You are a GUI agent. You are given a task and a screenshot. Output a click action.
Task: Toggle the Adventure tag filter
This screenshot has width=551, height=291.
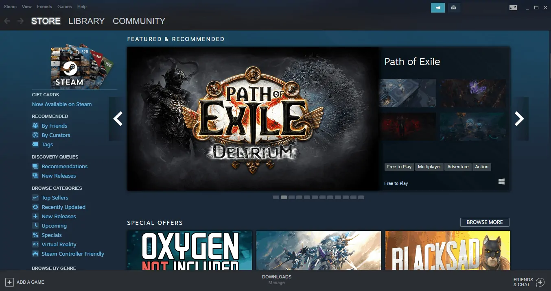click(x=457, y=167)
